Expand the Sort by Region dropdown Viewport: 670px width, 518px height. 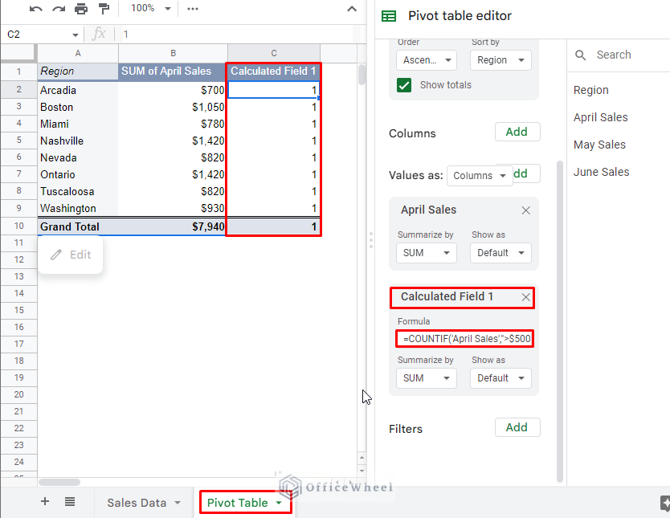[x=500, y=60]
